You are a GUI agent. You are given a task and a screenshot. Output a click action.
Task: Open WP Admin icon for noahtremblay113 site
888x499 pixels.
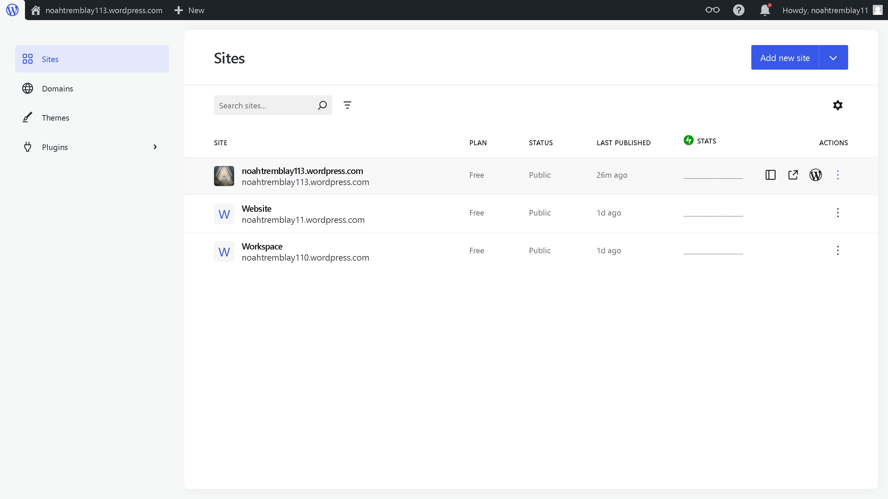point(816,175)
